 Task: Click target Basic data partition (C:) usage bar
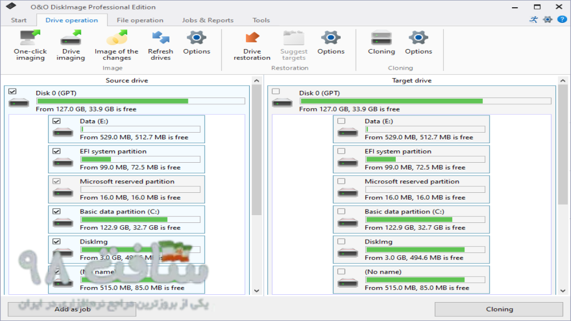point(425,220)
